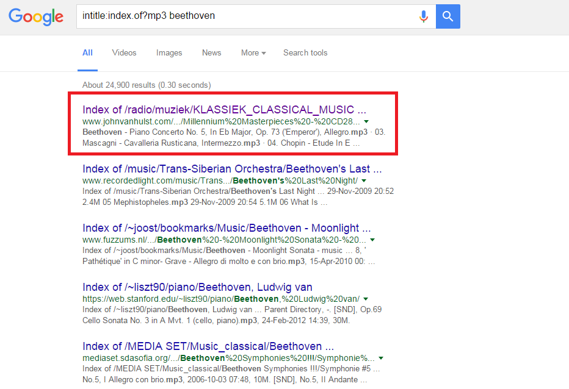Open the MEDIA SET Music_classical result
This screenshot has width=569, height=389.
pos(208,346)
